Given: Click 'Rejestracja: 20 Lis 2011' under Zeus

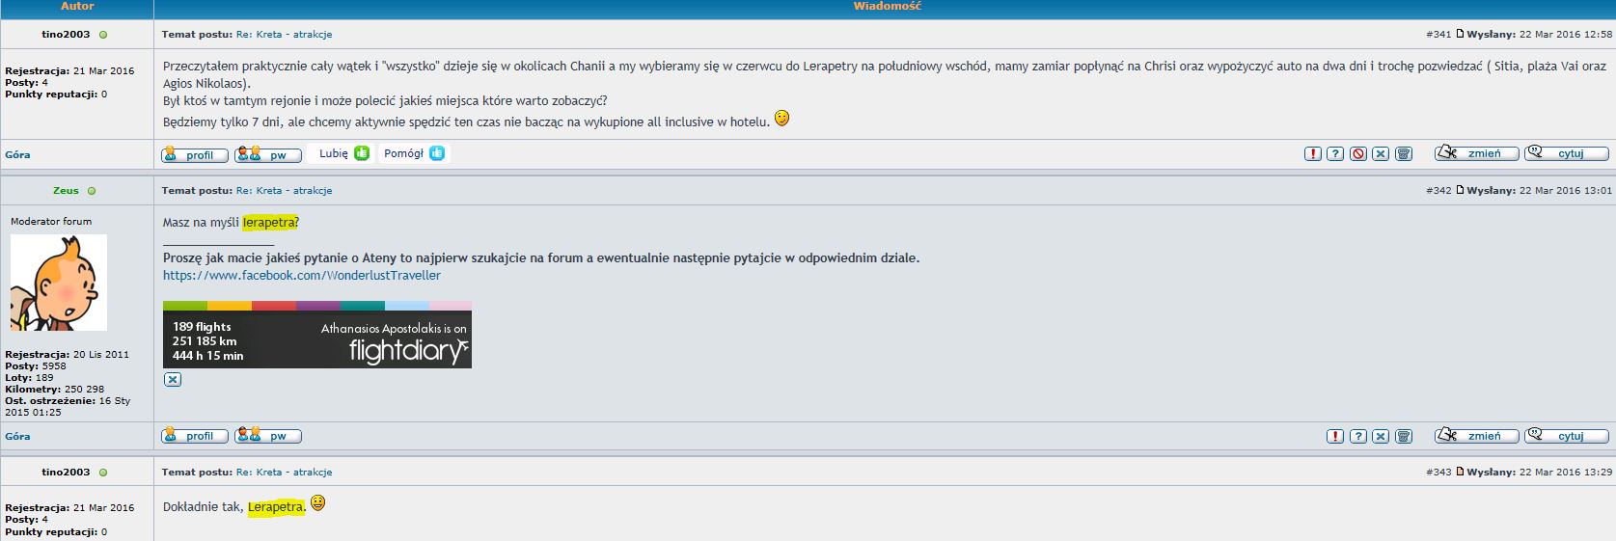Looking at the screenshot, I should (x=67, y=354).
